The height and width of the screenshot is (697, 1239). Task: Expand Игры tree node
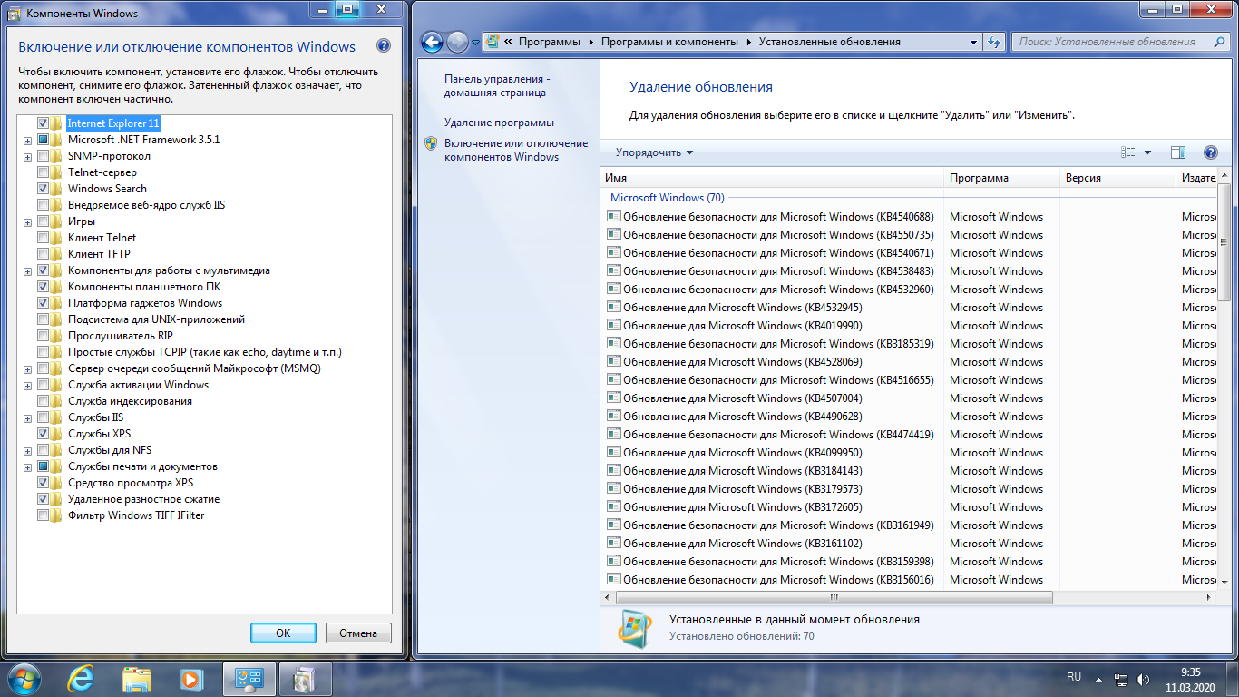click(27, 222)
